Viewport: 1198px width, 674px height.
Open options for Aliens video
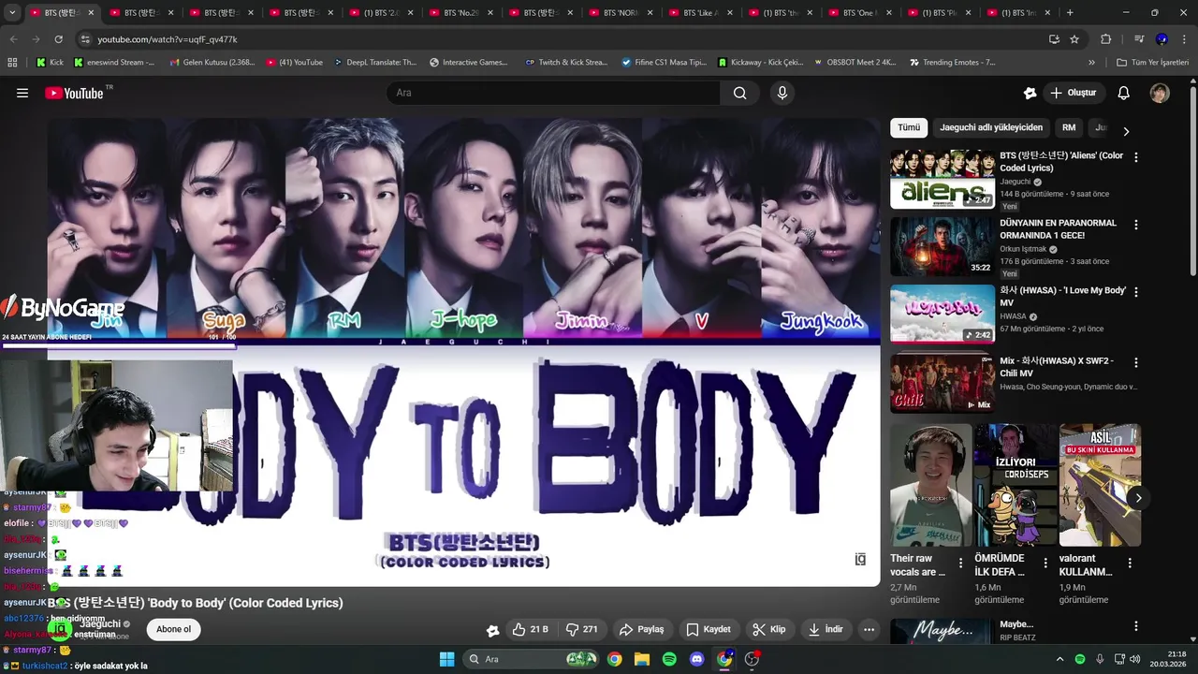(1136, 157)
